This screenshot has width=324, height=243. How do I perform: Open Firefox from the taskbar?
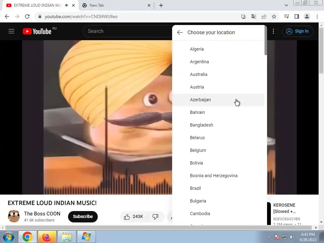pos(47,237)
